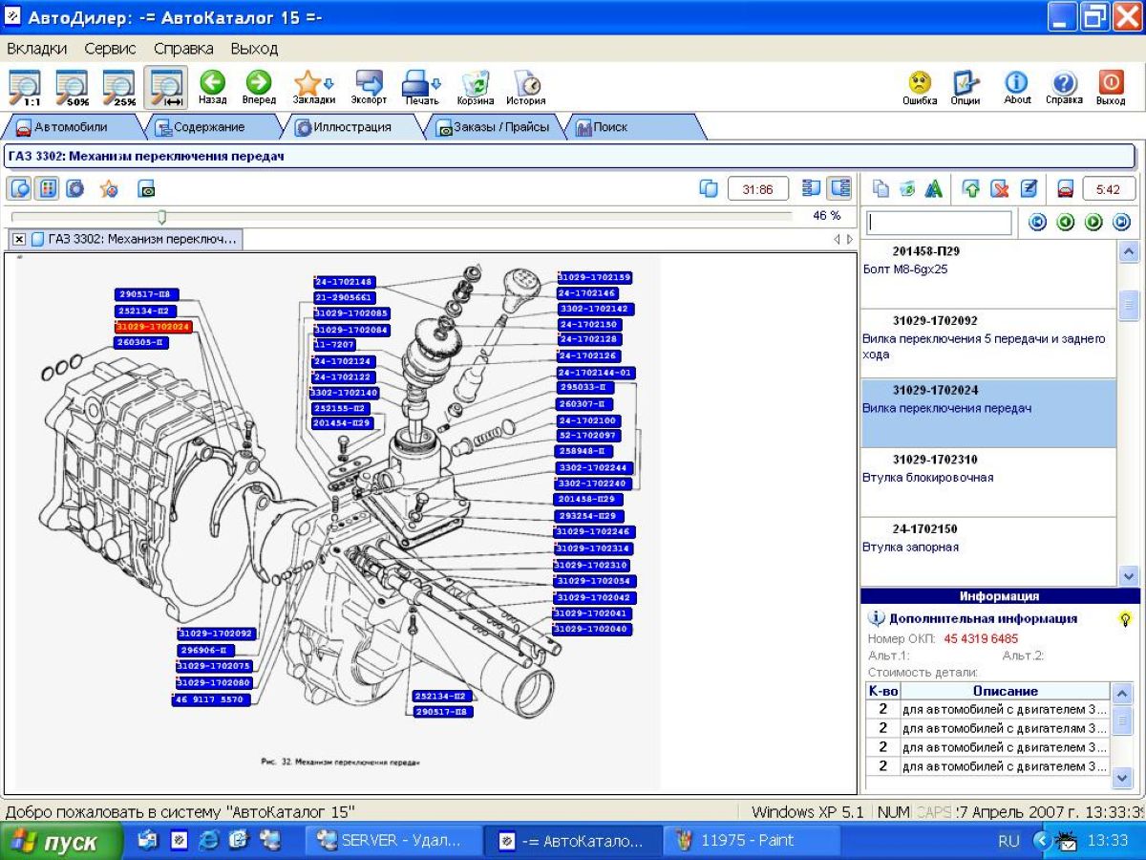Switch to the Заказы / Прайсы tab
The width and height of the screenshot is (1146, 860).
[x=493, y=127]
